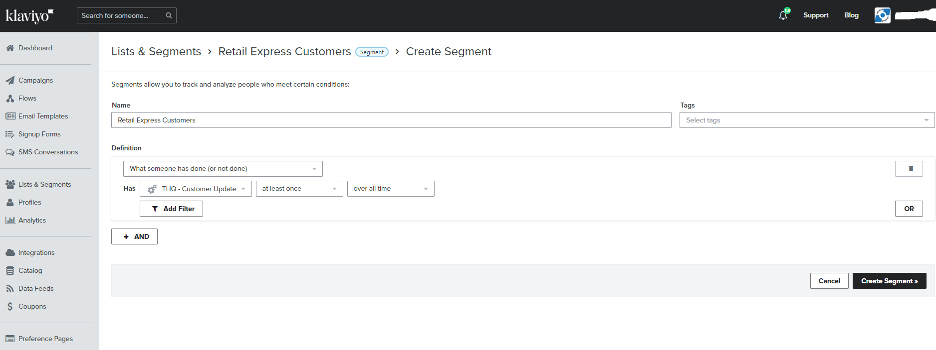This screenshot has width=936, height=350.
Task: Navigate to Data Feeds
Action: tap(36, 288)
